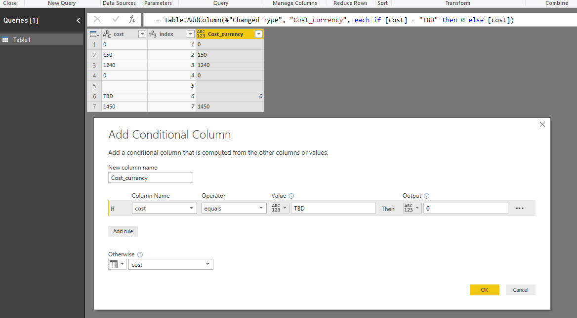Click the 123 type icon of index column
This screenshot has height=318, width=577.
[x=152, y=34]
